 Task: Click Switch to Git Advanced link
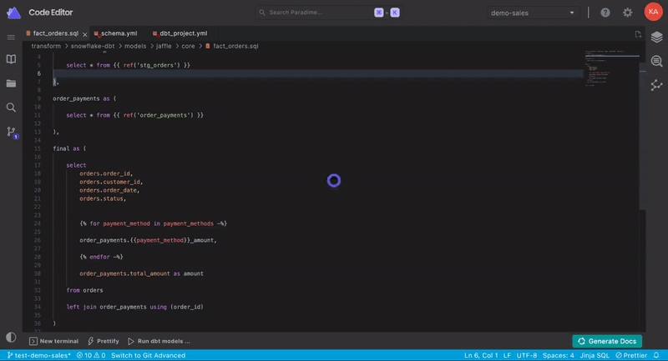click(149, 355)
